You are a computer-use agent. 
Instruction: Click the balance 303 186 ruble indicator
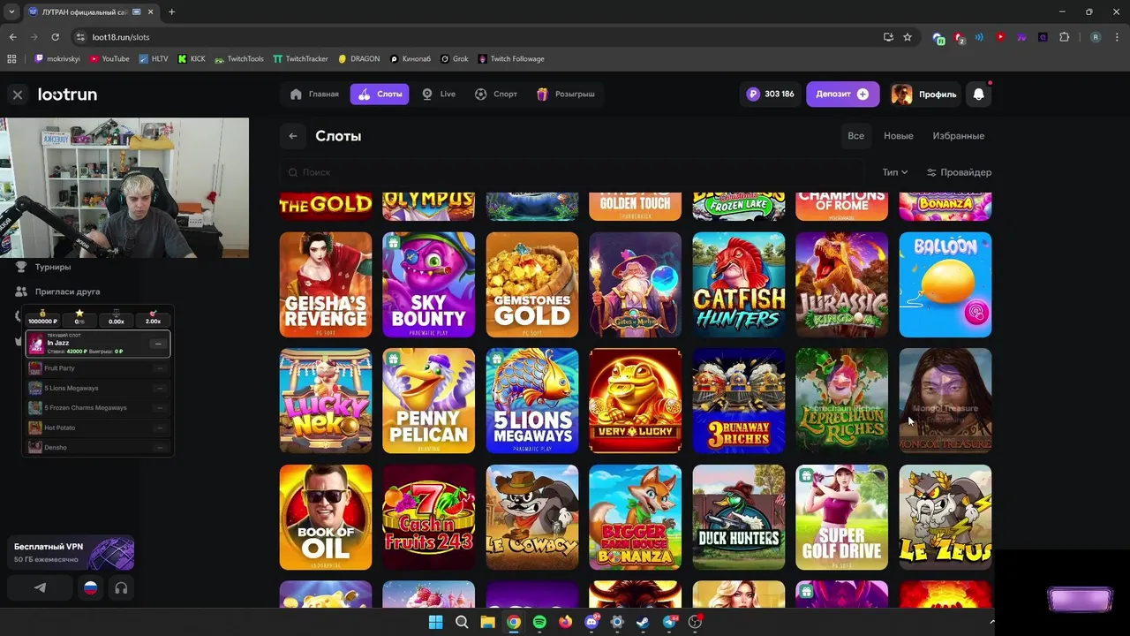point(771,95)
